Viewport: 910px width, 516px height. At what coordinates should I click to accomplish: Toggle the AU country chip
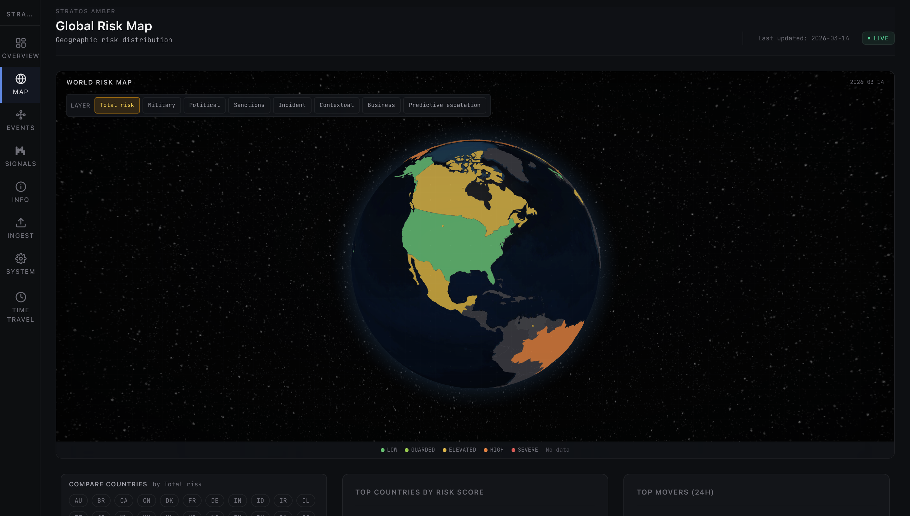pyautogui.click(x=78, y=501)
